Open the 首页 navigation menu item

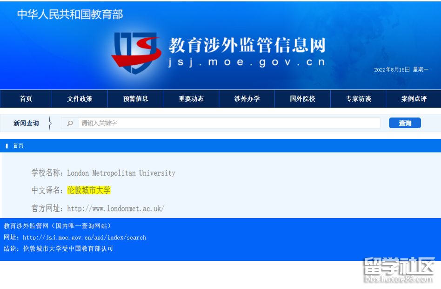tap(26, 99)
